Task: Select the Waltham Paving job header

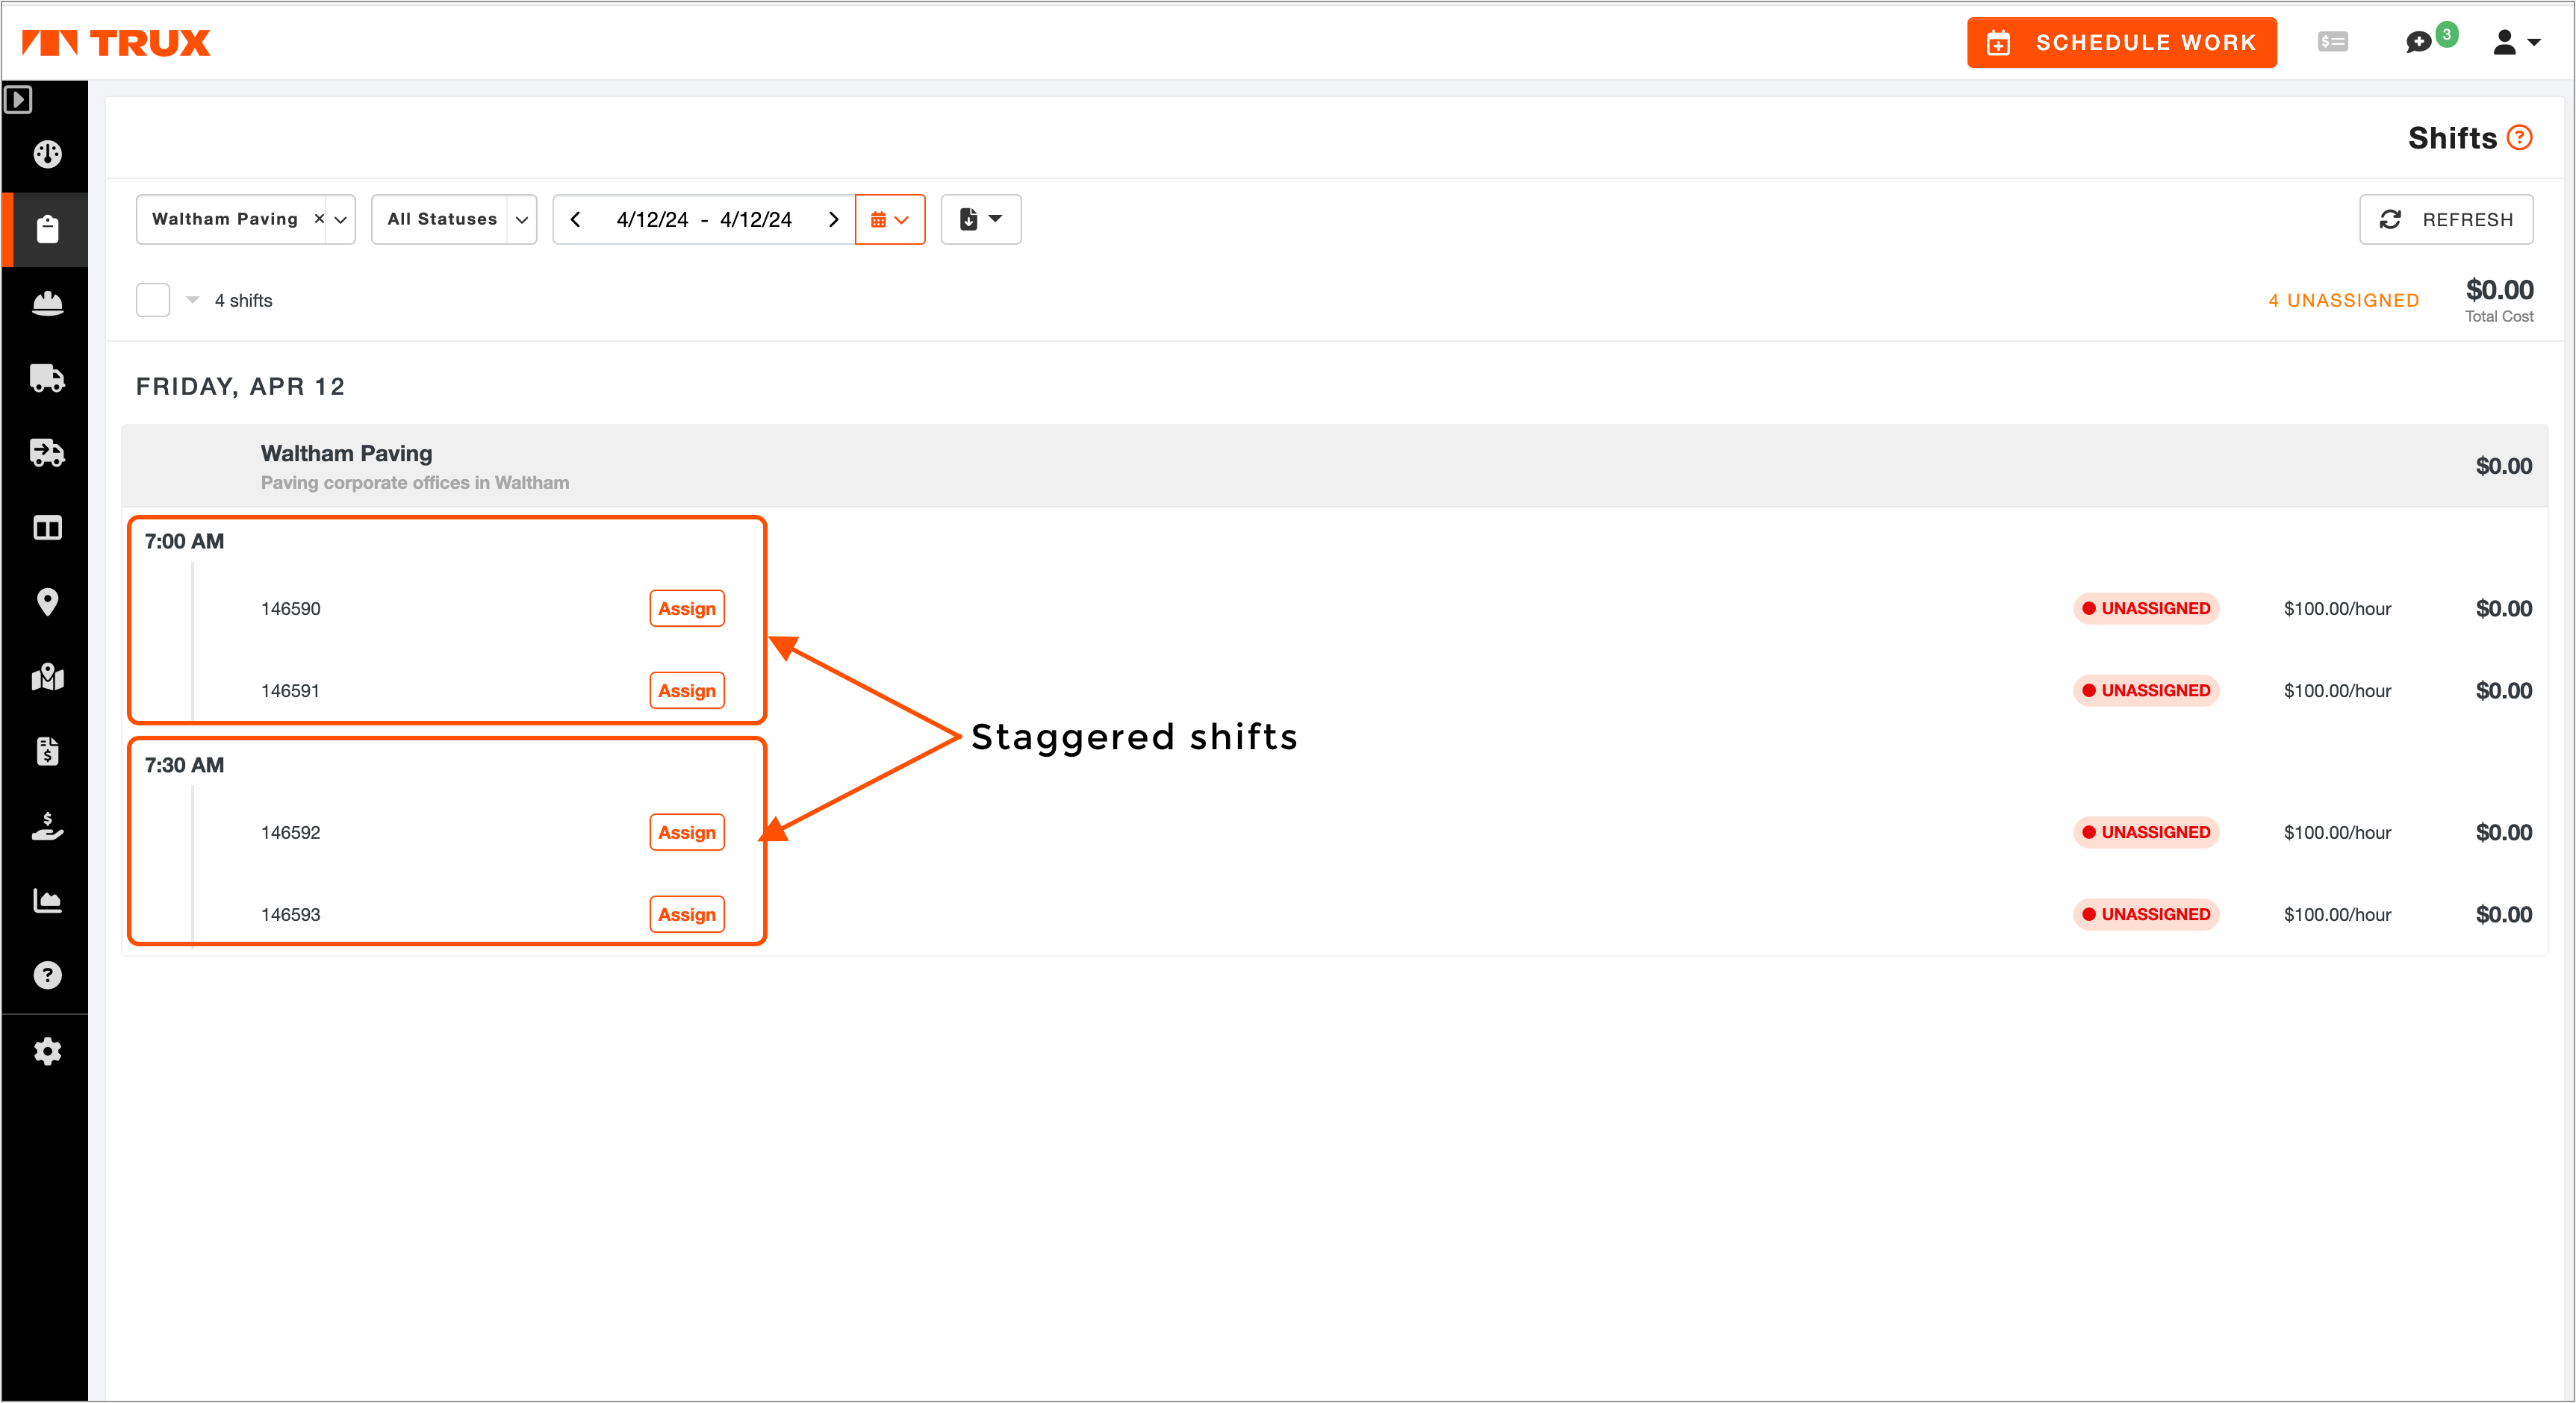Action: pyautogui.click(x=1335, y=466)
